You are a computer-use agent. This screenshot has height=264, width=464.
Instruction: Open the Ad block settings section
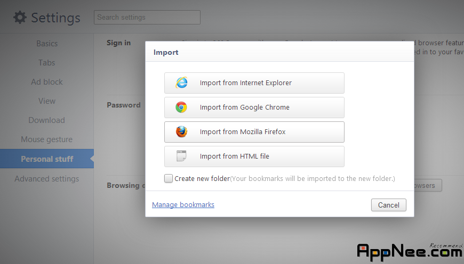point(47,82)
